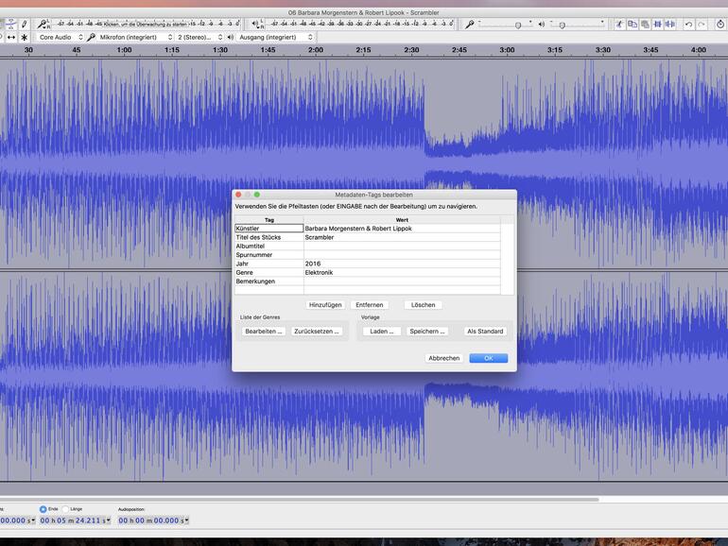This screenshot has width=728, height=546.
Task: Confirm metadata with the OK button
Action: (489, 358)
